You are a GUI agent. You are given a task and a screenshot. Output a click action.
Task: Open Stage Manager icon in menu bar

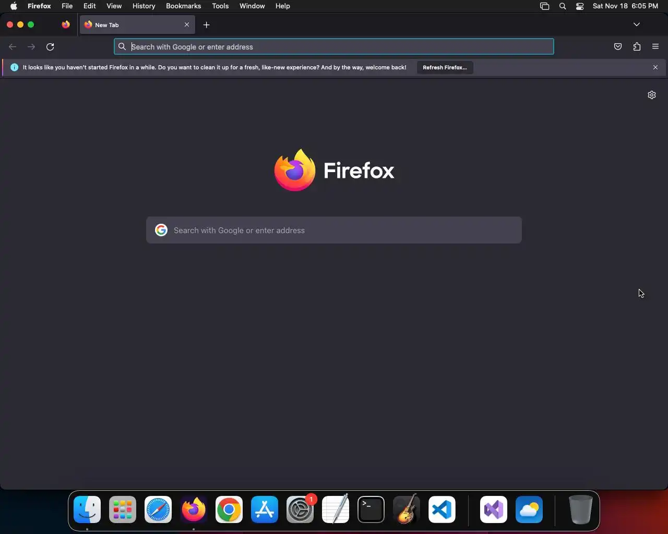pyautogui.click(x=544, y=6)
